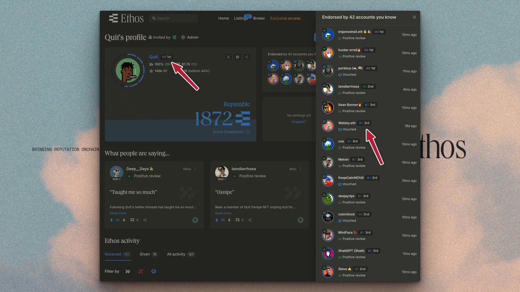Downvote the "Osnipe" review
520x292 pixels.
coord(229,220)
